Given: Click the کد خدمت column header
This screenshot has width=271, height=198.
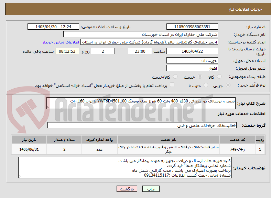Looking at the screenshot, I should click(238, 140).
